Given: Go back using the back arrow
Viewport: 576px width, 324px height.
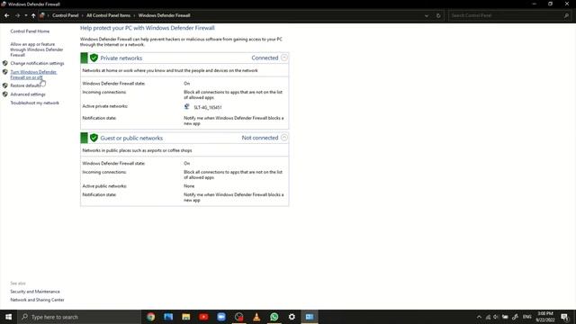Looking at the screenshot, I should point(6,15).
